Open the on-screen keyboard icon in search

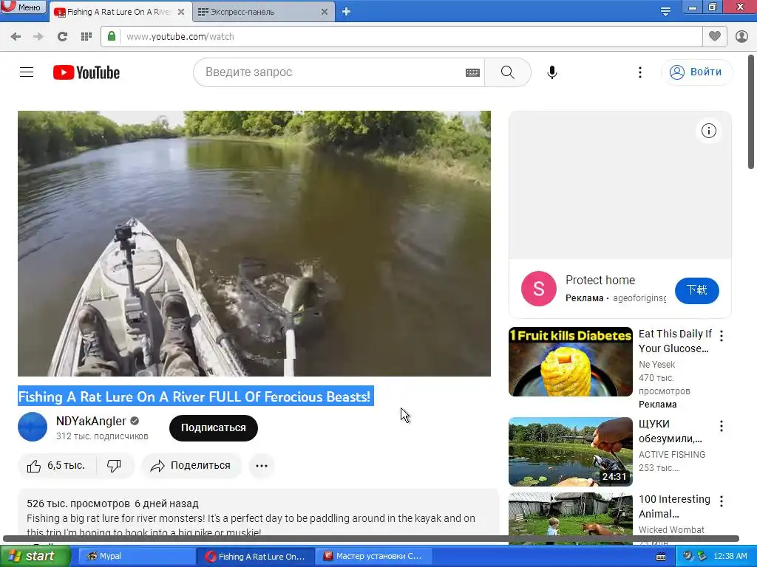point(472,72)
